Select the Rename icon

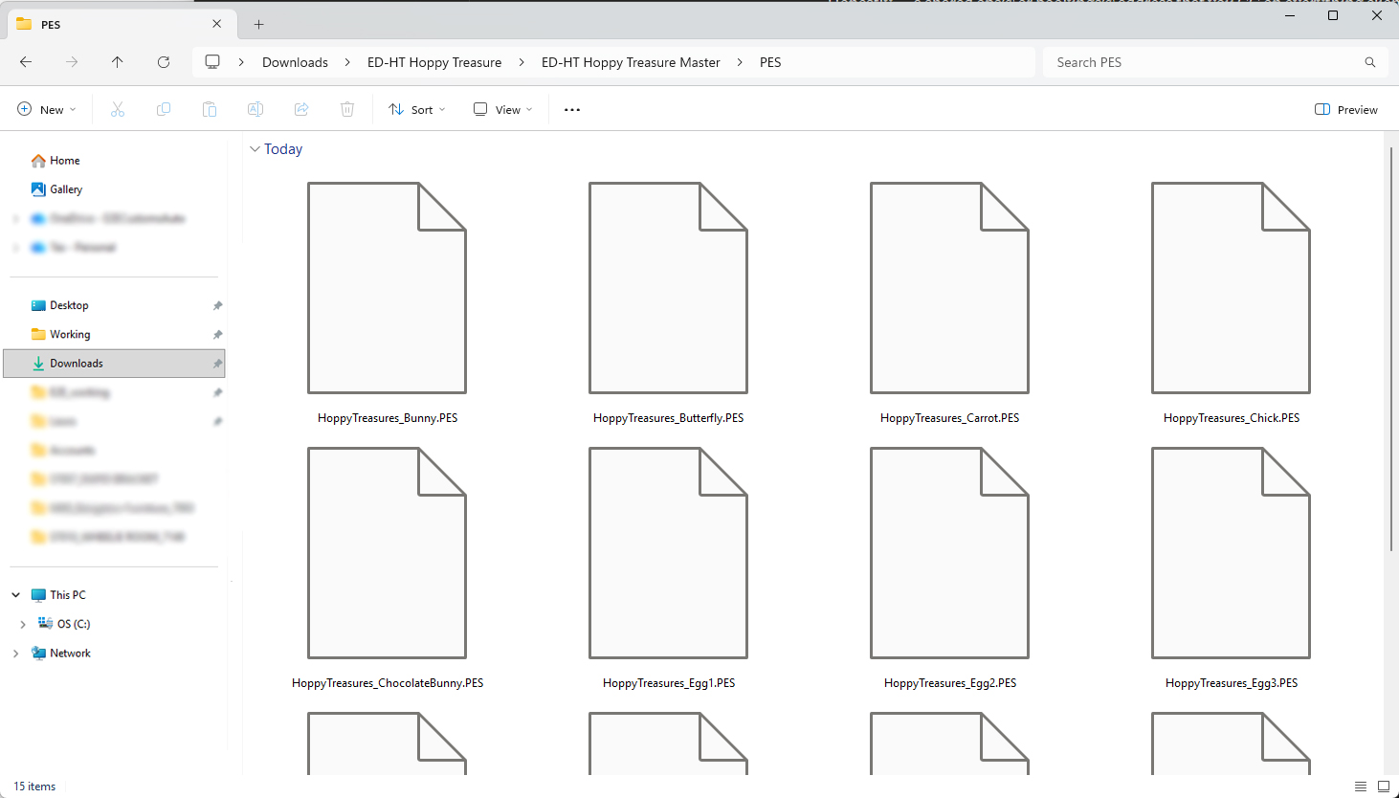pyautogui.click(x=255, y=109)
